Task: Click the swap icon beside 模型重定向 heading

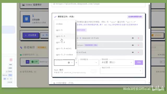Action: (x=55, y=17)
